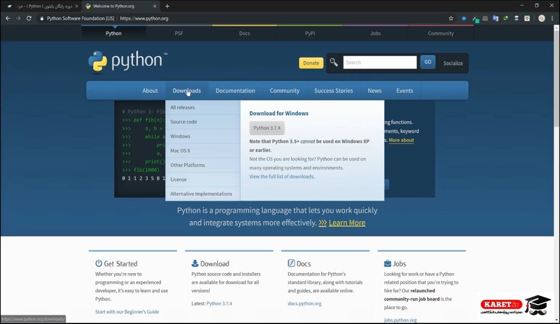
Task: Go back with the browser back arrow
Action: pyautogui.click(x=8, y=18)
